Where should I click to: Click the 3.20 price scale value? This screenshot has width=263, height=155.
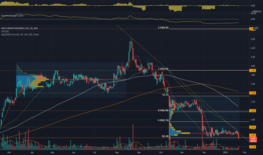(253, 102)
